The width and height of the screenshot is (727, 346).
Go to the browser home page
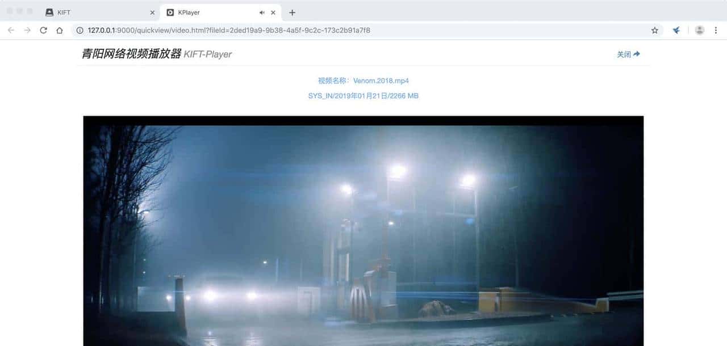pos(59,30)
